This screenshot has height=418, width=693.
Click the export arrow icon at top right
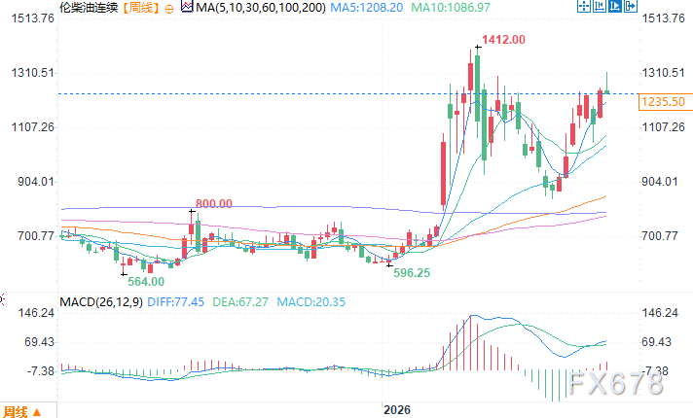[x=630, y=6]
